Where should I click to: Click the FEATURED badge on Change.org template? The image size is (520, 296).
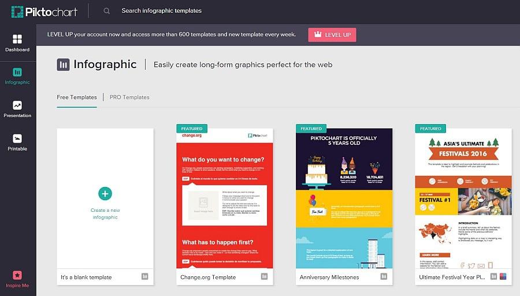pyautogui.click(x=192, y=129)
